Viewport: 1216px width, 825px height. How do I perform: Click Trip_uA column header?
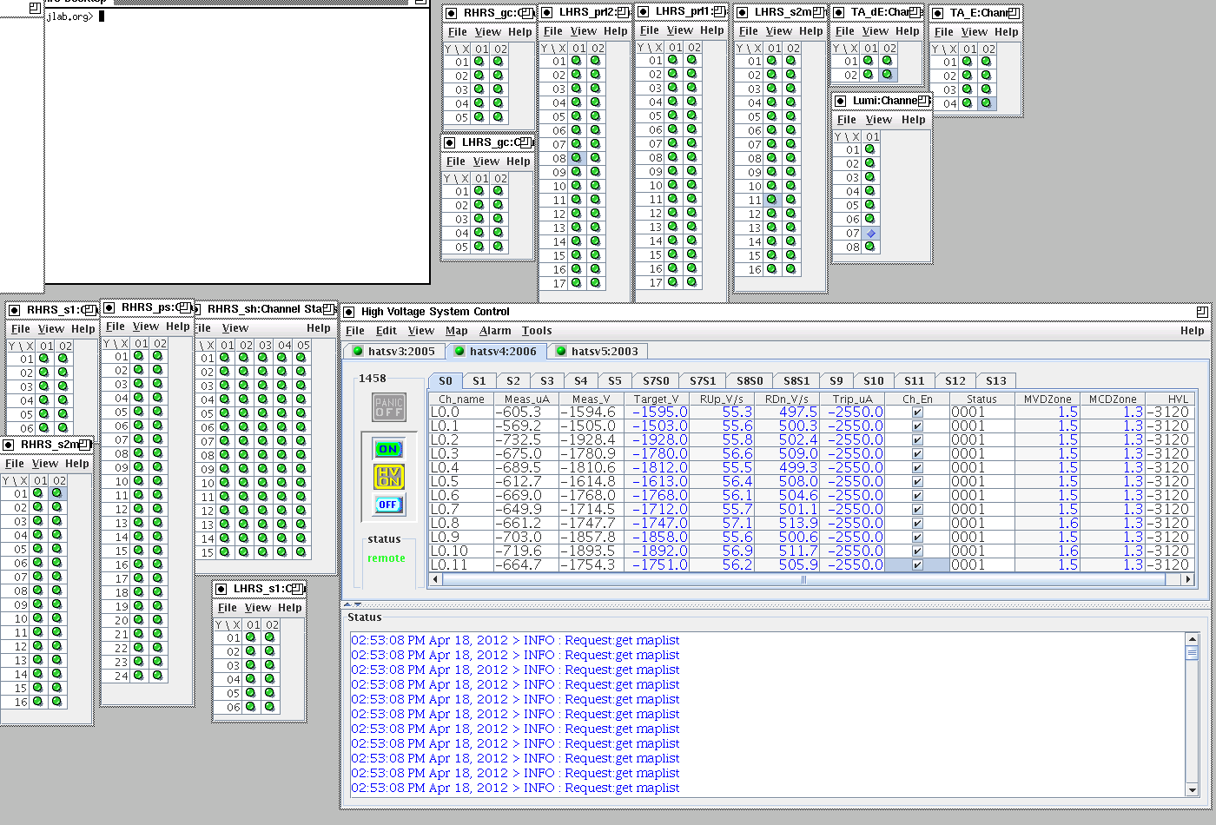[852, 399]
